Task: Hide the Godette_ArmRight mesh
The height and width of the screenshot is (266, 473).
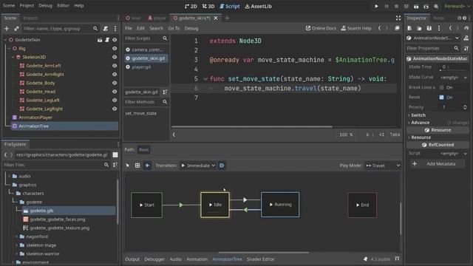Action: click(115, 74)
